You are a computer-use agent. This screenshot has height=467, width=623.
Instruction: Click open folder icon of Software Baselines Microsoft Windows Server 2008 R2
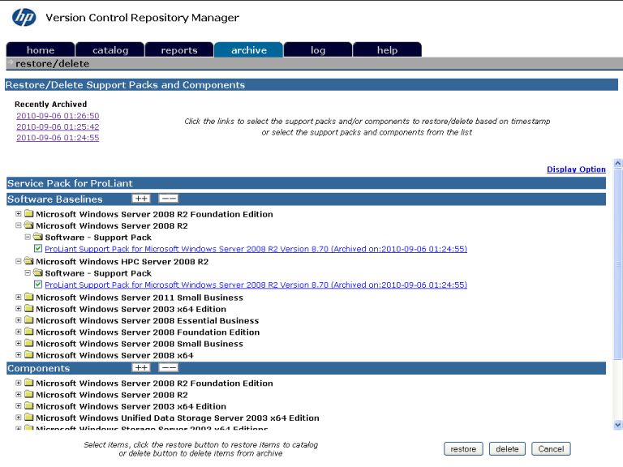tap(28, 225)
